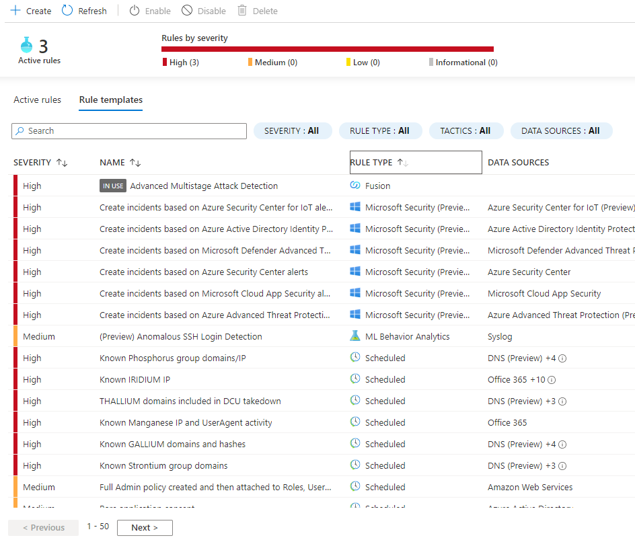Click the ML Behavior Analytics flask icon
The image size is (635, 542).
355,336
